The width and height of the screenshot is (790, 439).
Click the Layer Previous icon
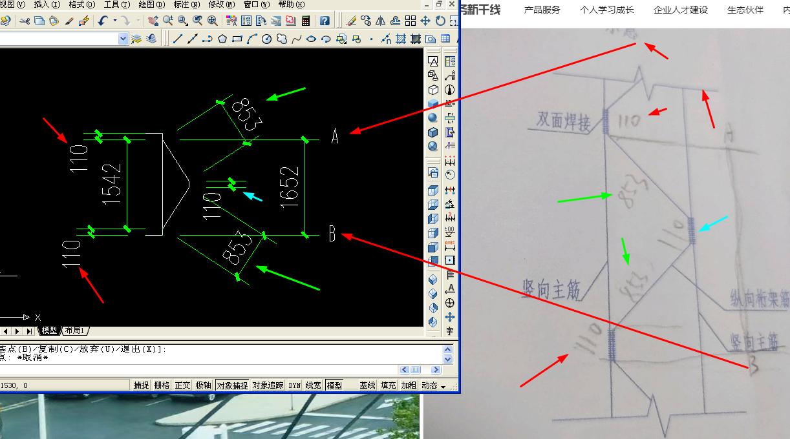151,39
